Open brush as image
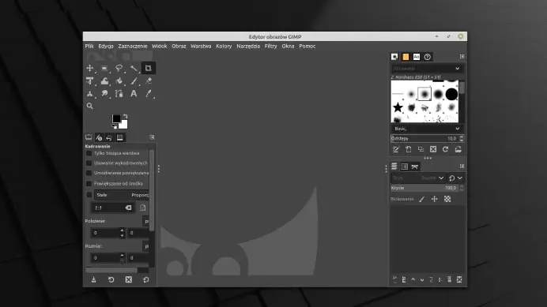This screenshot has width=547, height=307. [458, 149]
